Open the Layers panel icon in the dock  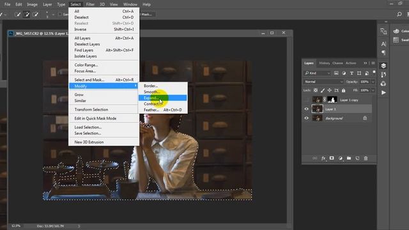383,66
